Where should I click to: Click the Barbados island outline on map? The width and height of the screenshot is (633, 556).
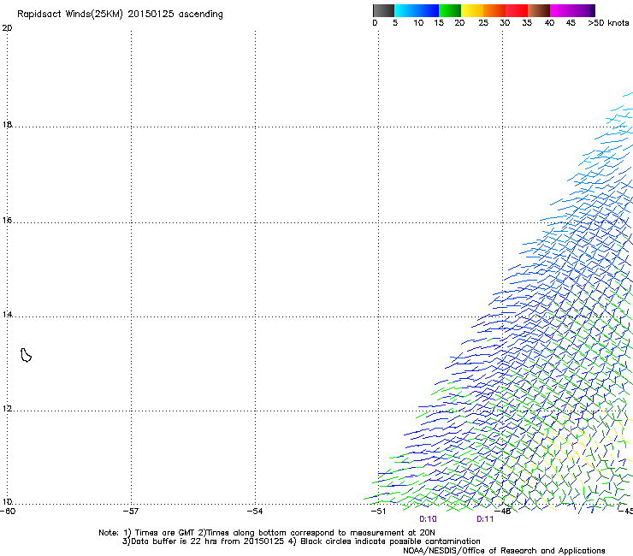click(26, 355)
